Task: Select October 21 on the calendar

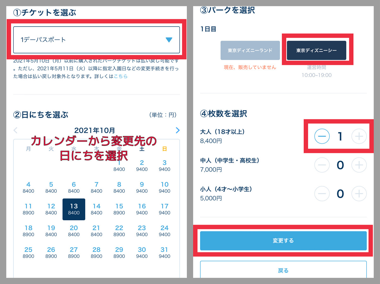Action: pyautogui.click(x=97, y=231)
